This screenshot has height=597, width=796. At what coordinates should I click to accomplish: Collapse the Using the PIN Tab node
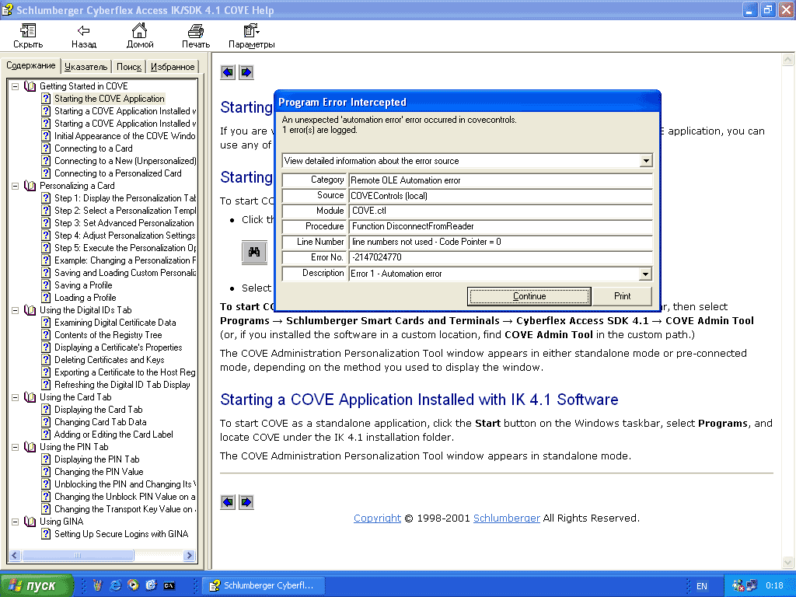click(16, 447)
